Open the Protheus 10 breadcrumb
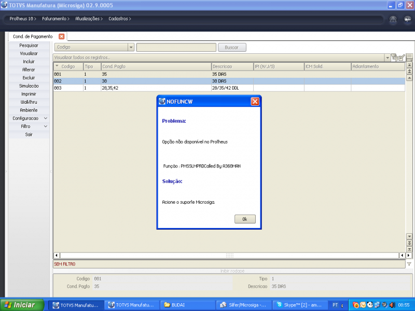The width and height of the screenshot is (415, 311). pyautogui.click(x=23, y=19)
